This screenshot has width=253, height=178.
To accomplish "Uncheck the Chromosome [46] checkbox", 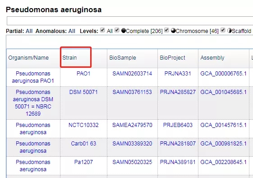I will click(x=167, y=30).
